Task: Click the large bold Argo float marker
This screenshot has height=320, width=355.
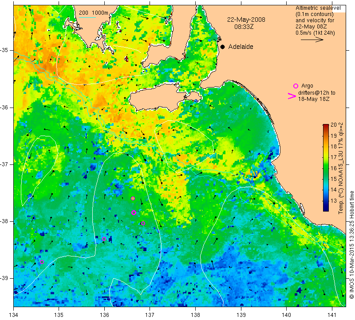Action: (x=134, y=212)
